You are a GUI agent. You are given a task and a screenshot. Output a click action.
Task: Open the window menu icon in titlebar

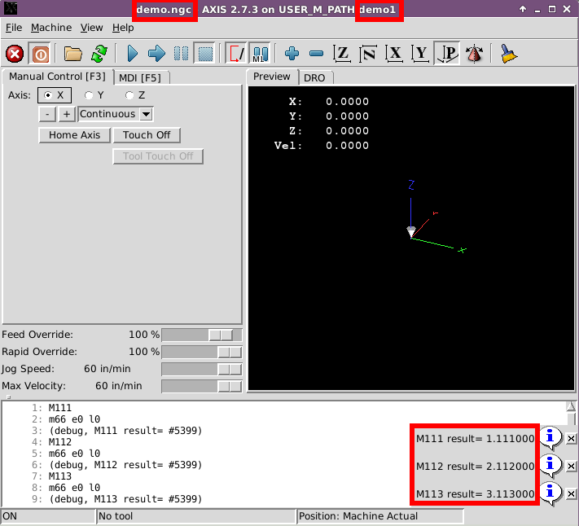(x=11, y=9)
